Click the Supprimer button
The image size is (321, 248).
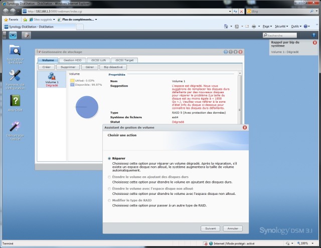(x=68, y=67)
